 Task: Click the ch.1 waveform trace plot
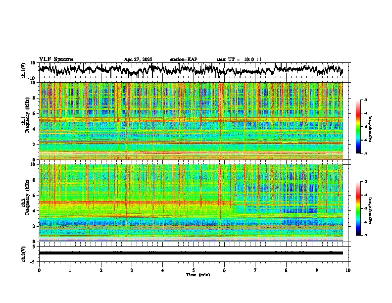(191, 70)
